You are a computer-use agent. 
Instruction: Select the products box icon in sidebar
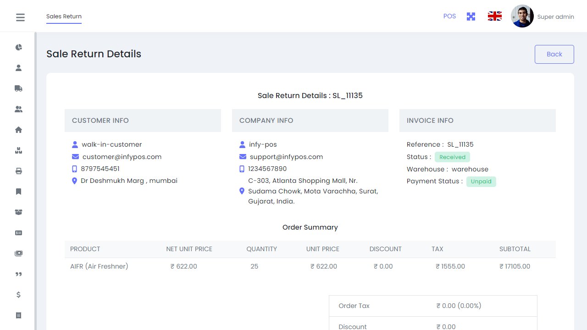[x=18, y=150]
